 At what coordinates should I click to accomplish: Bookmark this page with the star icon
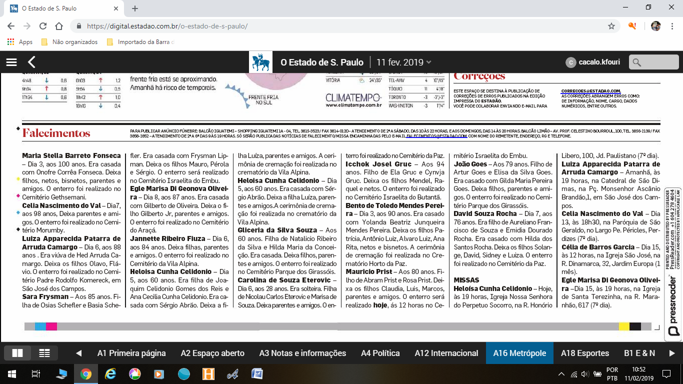[611, 26]
